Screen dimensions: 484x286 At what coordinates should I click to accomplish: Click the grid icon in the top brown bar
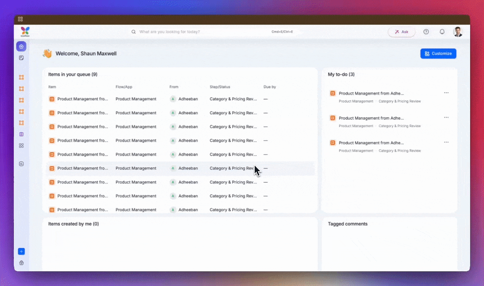(20, 19)
